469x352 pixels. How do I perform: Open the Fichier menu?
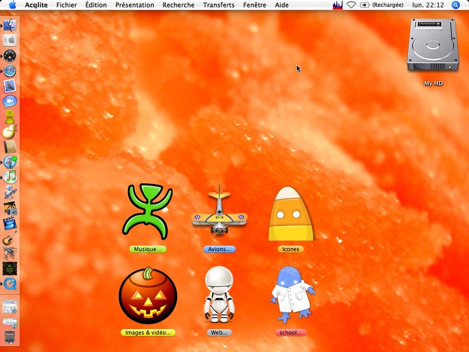(x=66, y=5)
